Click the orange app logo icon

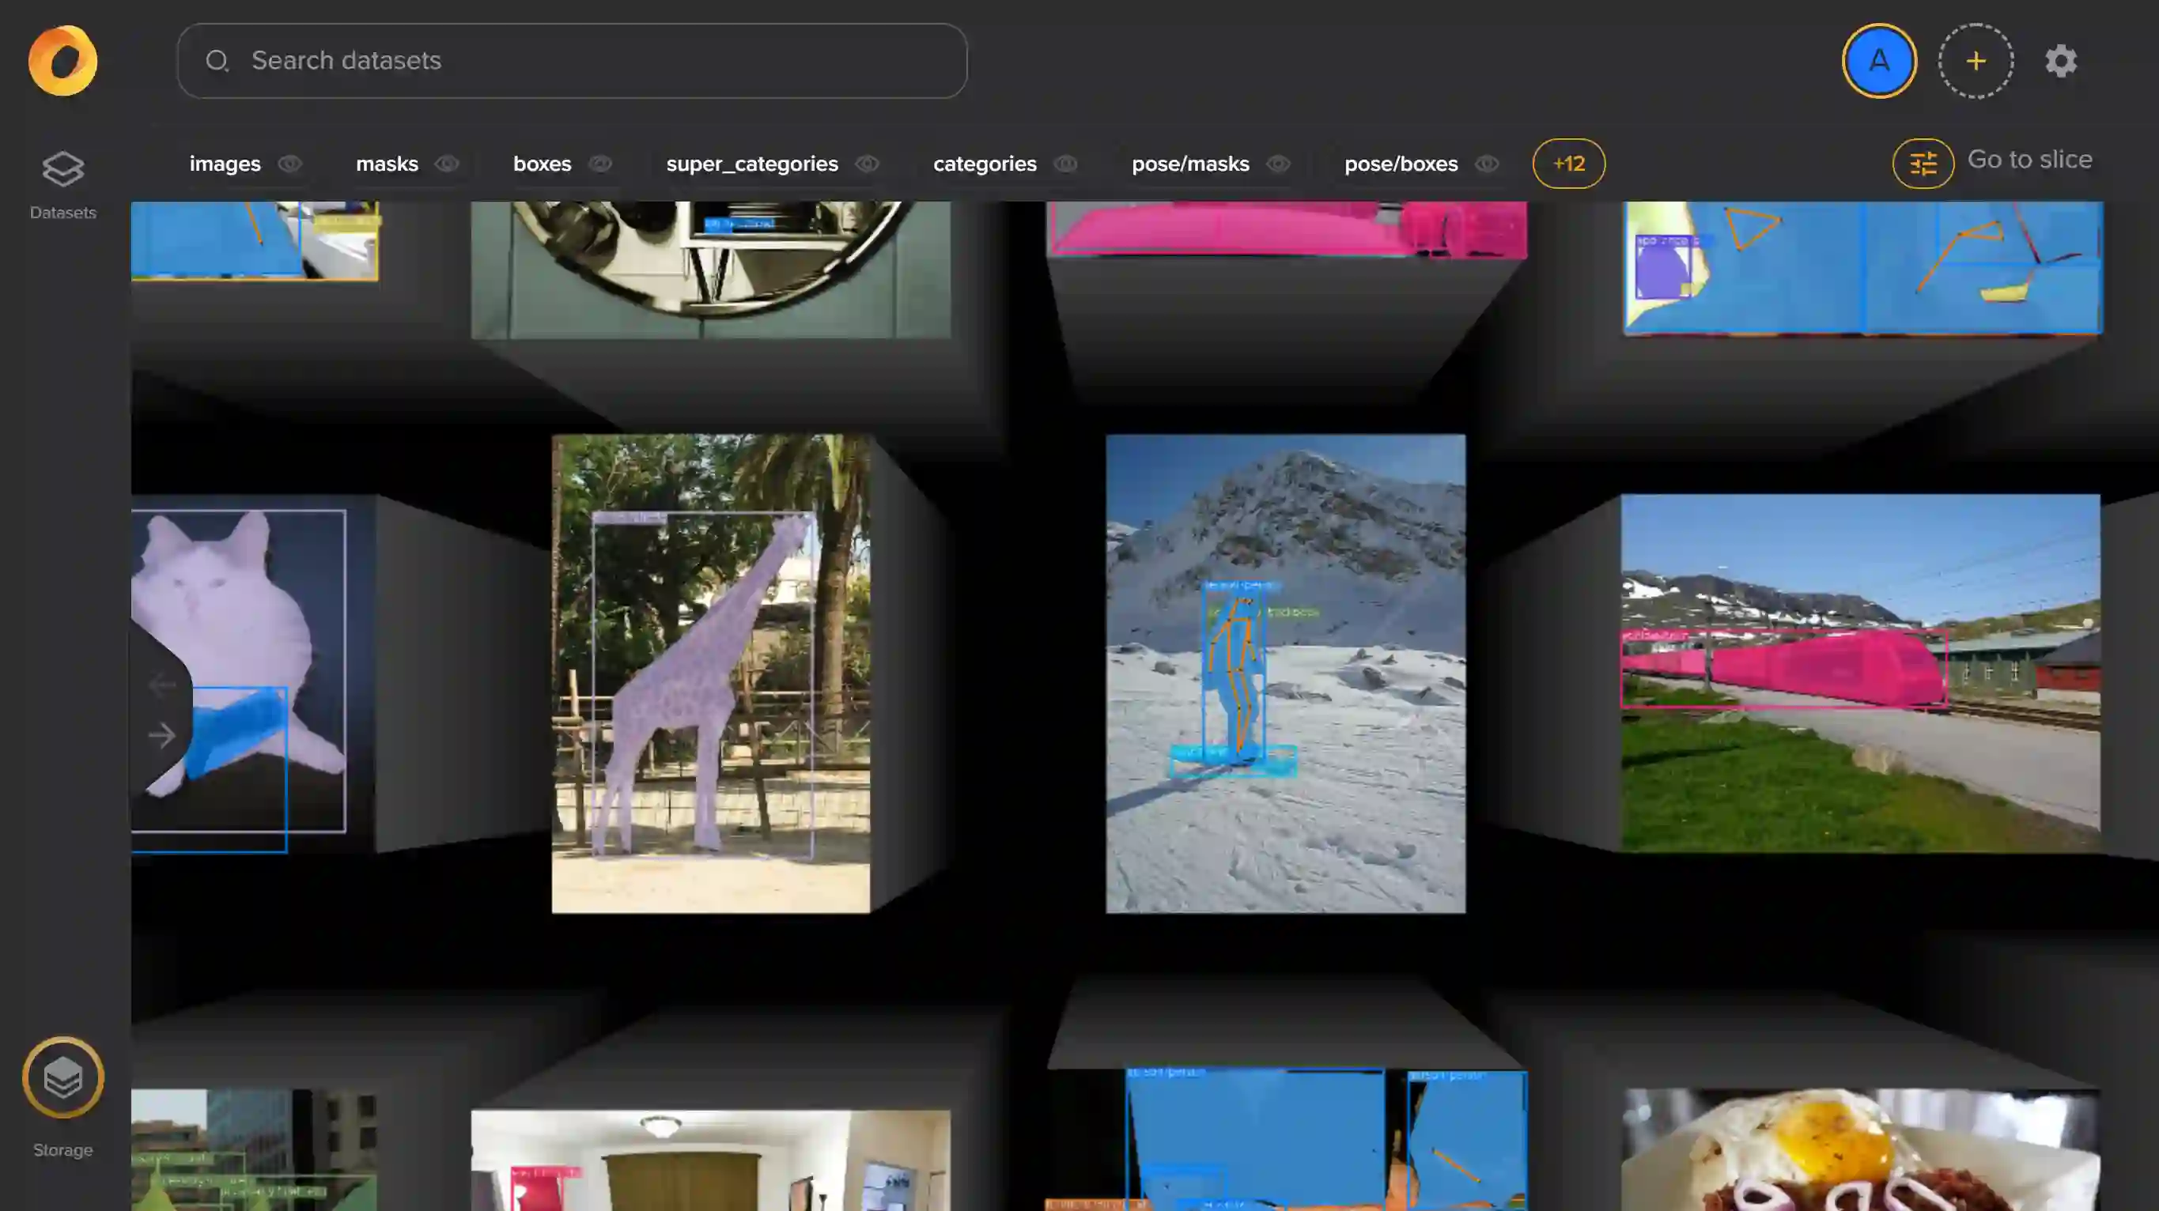[62, 60]
